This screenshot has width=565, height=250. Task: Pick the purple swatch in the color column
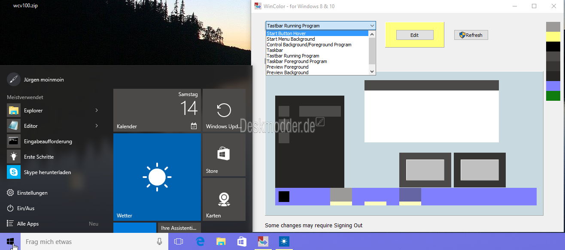[553, 86]
